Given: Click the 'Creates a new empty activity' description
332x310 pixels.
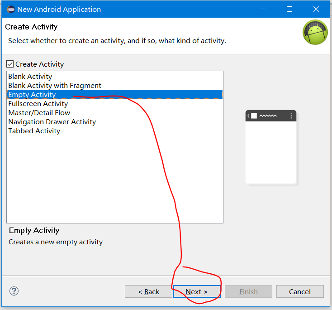Looking at the screenshot, I should click(56, 242).
